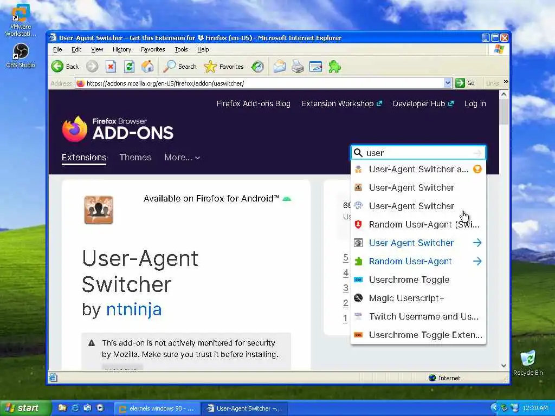Image resolution: width=555 pixels, height=416 pixels.
Task: Click the User-Agent Switcher add-on icon on page
Action: (x=99, y=210)
